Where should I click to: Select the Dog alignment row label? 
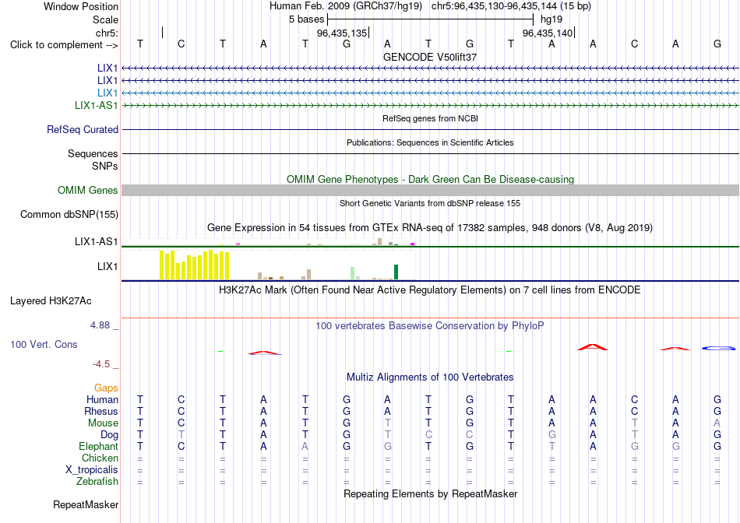[x=110, y=435]
